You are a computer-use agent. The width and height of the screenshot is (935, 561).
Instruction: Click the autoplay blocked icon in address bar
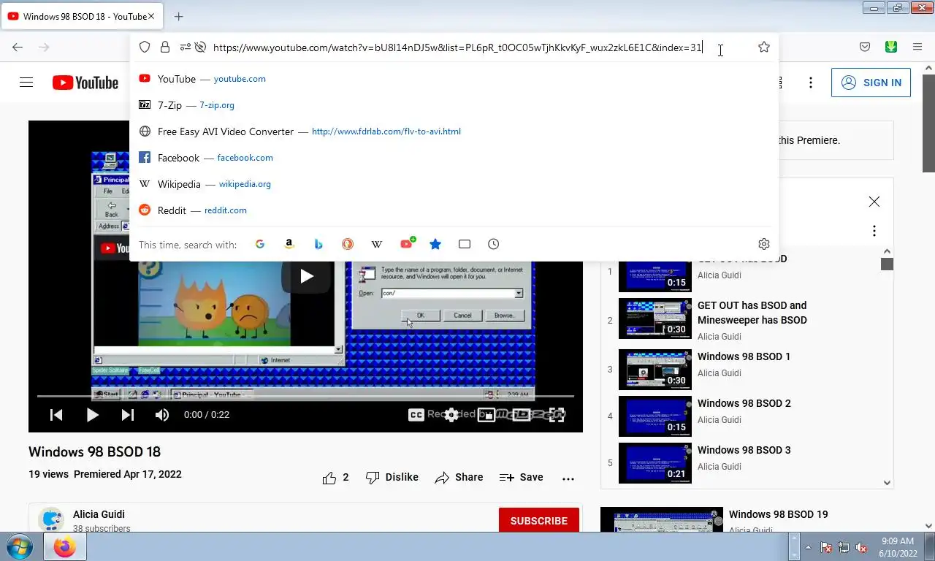200,47
